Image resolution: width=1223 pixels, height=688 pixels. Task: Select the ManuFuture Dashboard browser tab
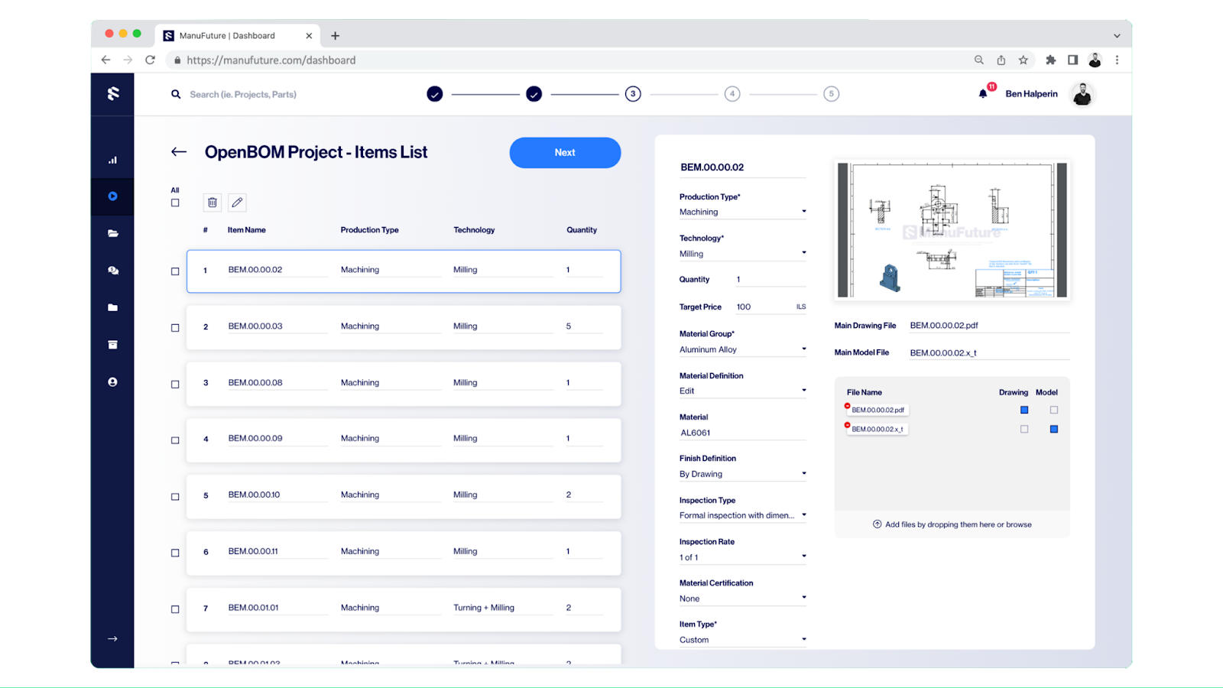tap(238, 36)
